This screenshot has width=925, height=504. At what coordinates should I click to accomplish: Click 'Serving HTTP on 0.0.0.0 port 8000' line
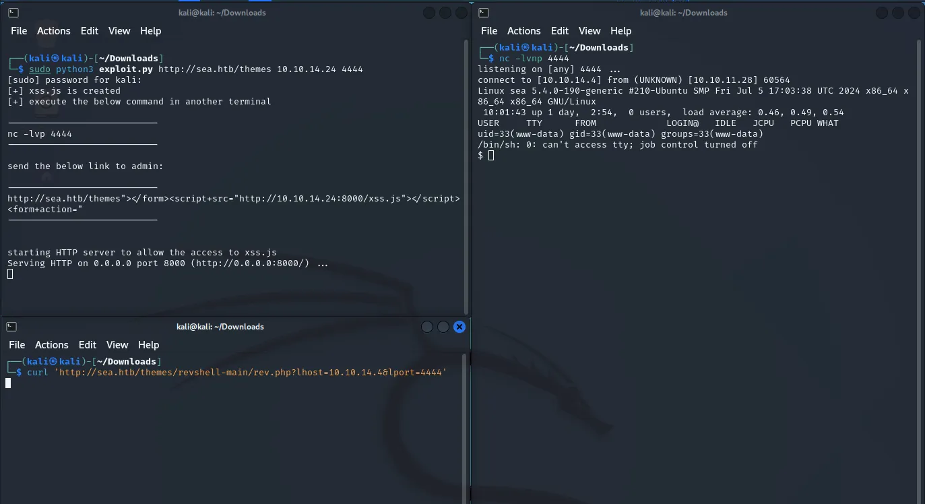click(168, 263)
